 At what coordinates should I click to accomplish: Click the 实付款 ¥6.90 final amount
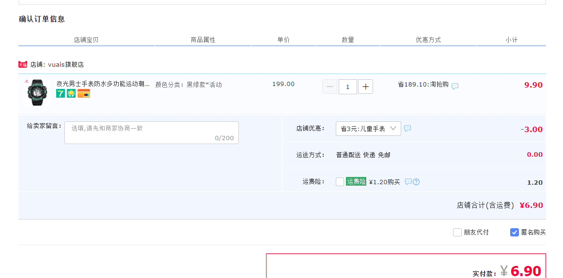tap(507, 272)
